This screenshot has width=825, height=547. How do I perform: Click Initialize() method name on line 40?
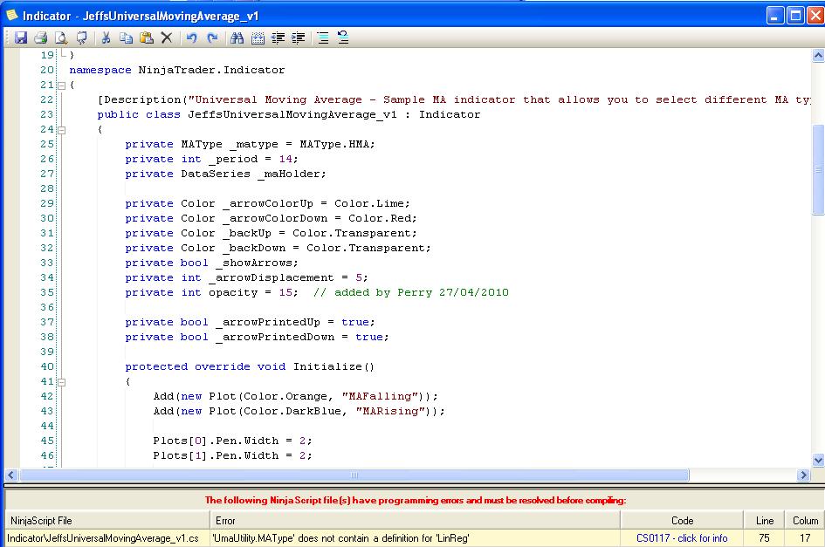[x=333, y=366]
